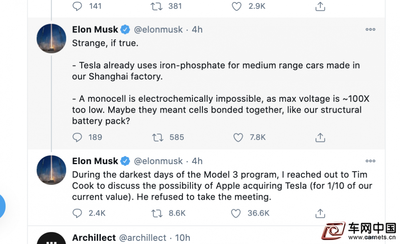400x244 pixels.
Task: Open Elon Musk avatar on Model 3 tweet
Action: pyautogui.click(x=51, y=170)
